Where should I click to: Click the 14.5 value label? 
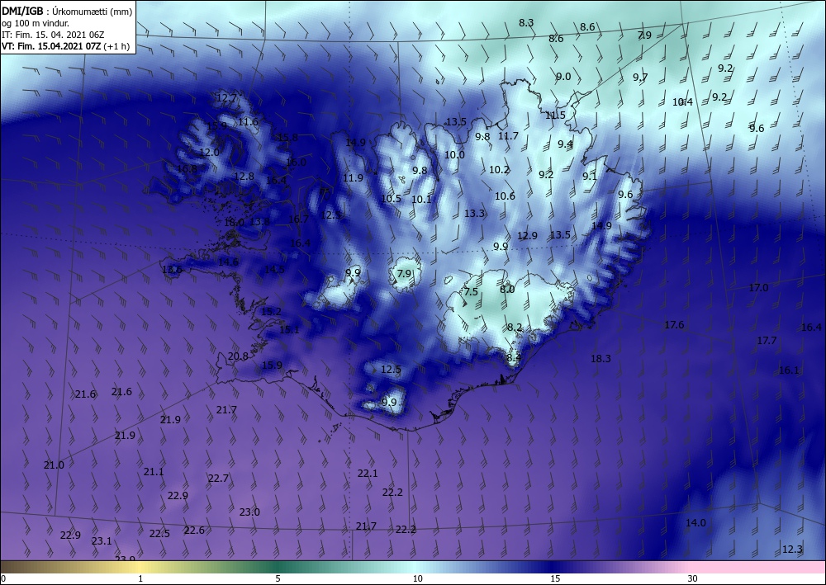pyautogui.click(x=274, y=269)
